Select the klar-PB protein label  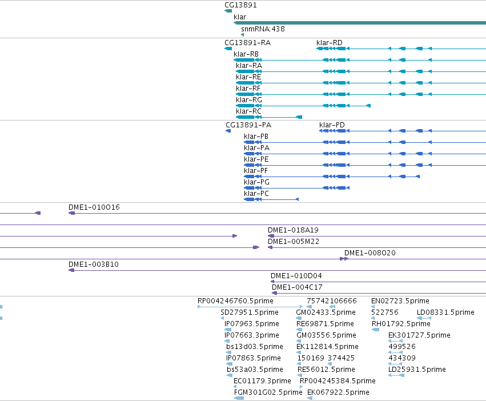256,137
